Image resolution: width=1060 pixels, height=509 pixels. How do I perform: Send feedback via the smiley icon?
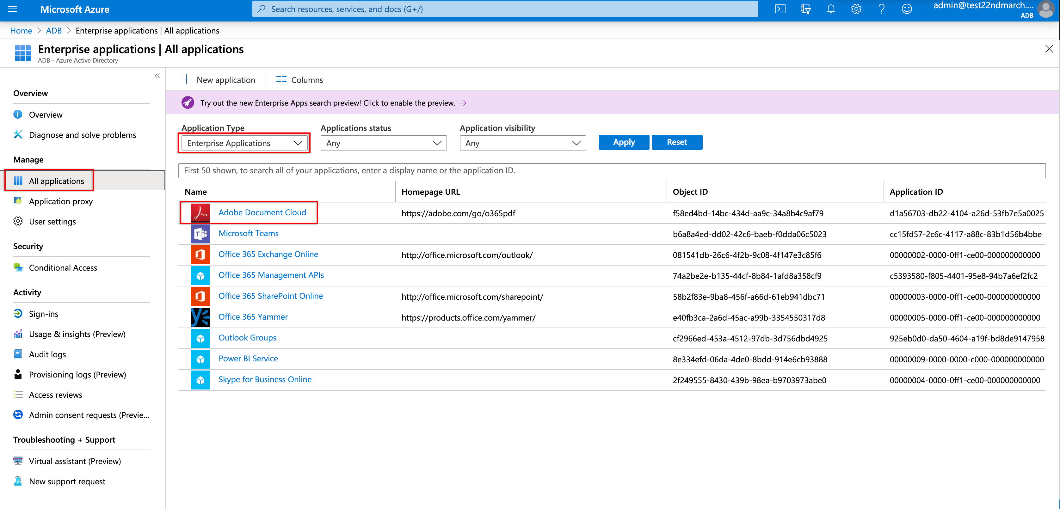(907, 9)
